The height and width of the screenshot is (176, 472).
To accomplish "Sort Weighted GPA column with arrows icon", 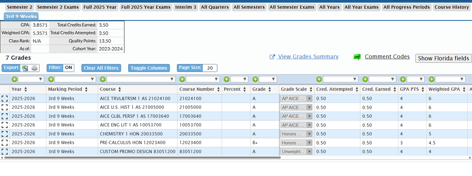I will [465, 90].
